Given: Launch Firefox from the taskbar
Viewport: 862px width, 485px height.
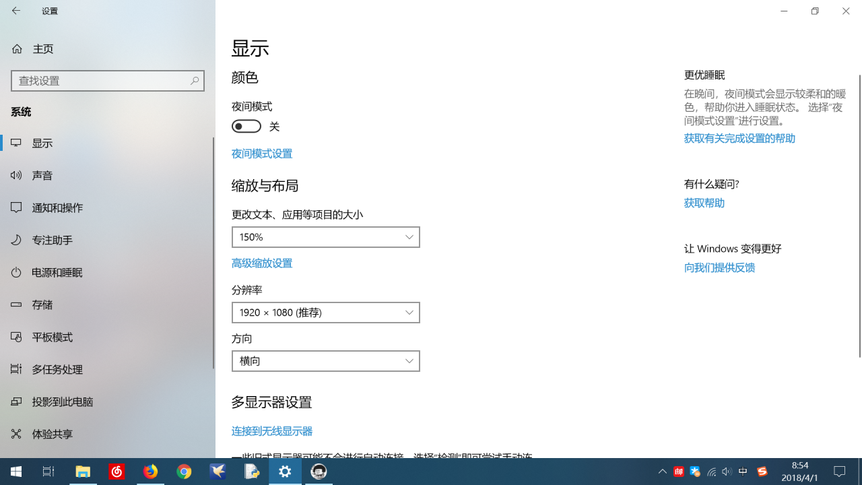Looking at the screenshot, I should 151,472.
